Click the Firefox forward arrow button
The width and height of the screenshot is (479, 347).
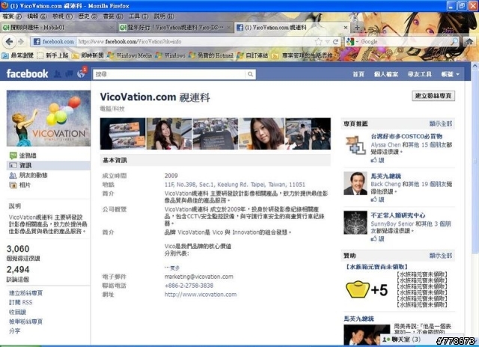pyautogui.click(x=21, y=42)
